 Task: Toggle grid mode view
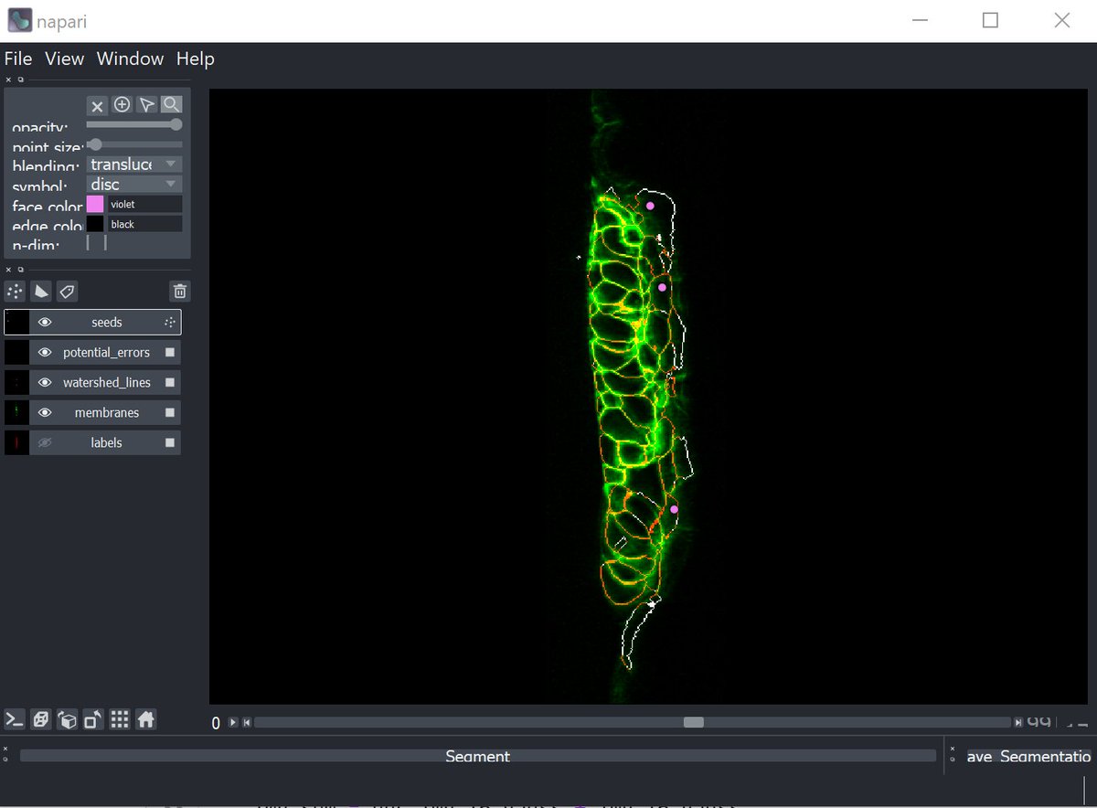(120, 719)
